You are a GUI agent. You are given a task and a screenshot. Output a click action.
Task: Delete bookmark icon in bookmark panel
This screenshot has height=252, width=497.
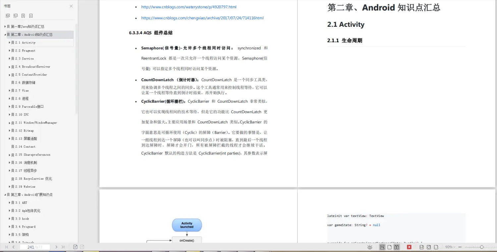tap(31, 16)
